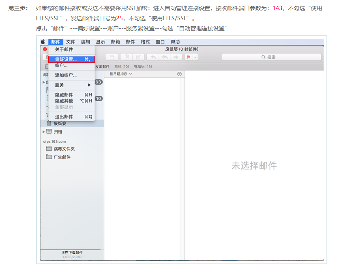Click the Junk mail toolbar icon
Screen dimensions: 337x276
[138, 57]
